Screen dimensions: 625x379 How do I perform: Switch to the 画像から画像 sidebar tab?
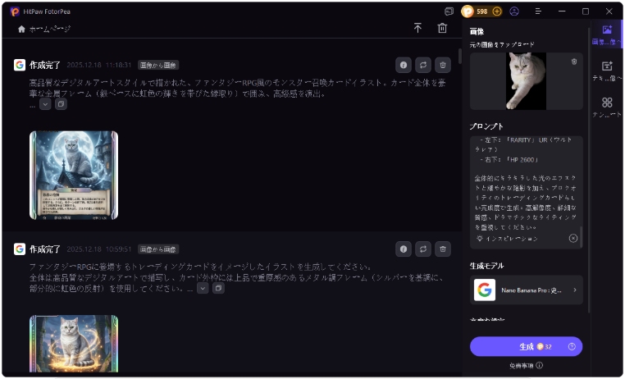point(607,34)
